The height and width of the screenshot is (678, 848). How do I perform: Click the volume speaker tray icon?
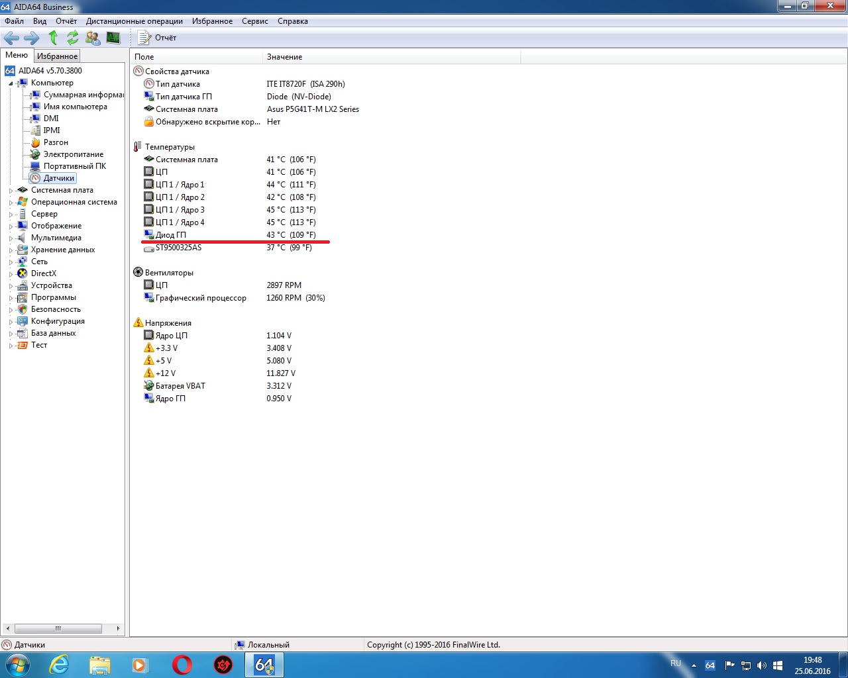point(762,665)
